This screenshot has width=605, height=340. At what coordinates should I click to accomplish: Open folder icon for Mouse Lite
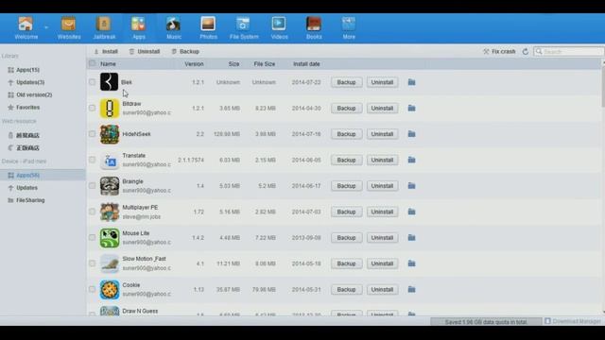412,237
